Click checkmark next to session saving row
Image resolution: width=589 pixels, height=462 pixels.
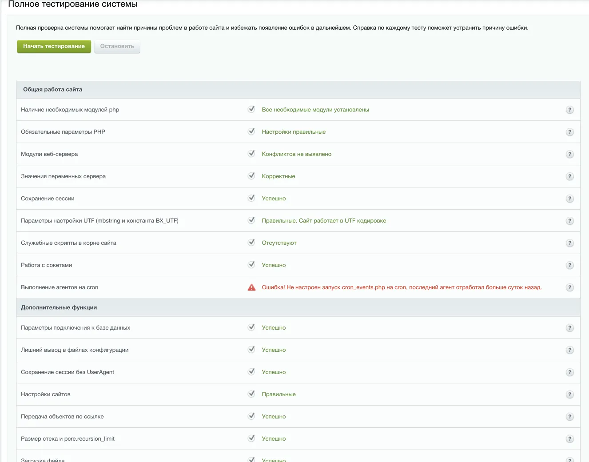point(251,198)
